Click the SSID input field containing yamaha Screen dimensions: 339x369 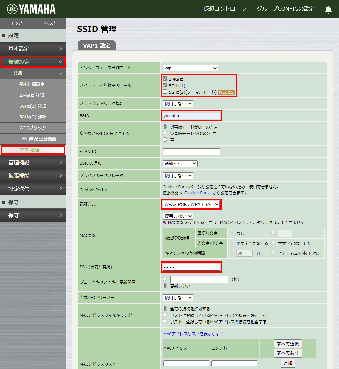coord(191,115)
